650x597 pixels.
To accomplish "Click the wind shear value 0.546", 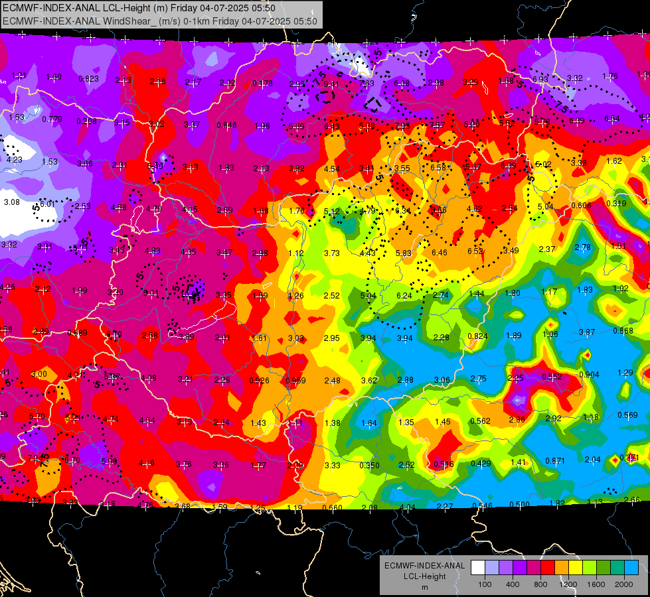I will click(x=482, y=505).
